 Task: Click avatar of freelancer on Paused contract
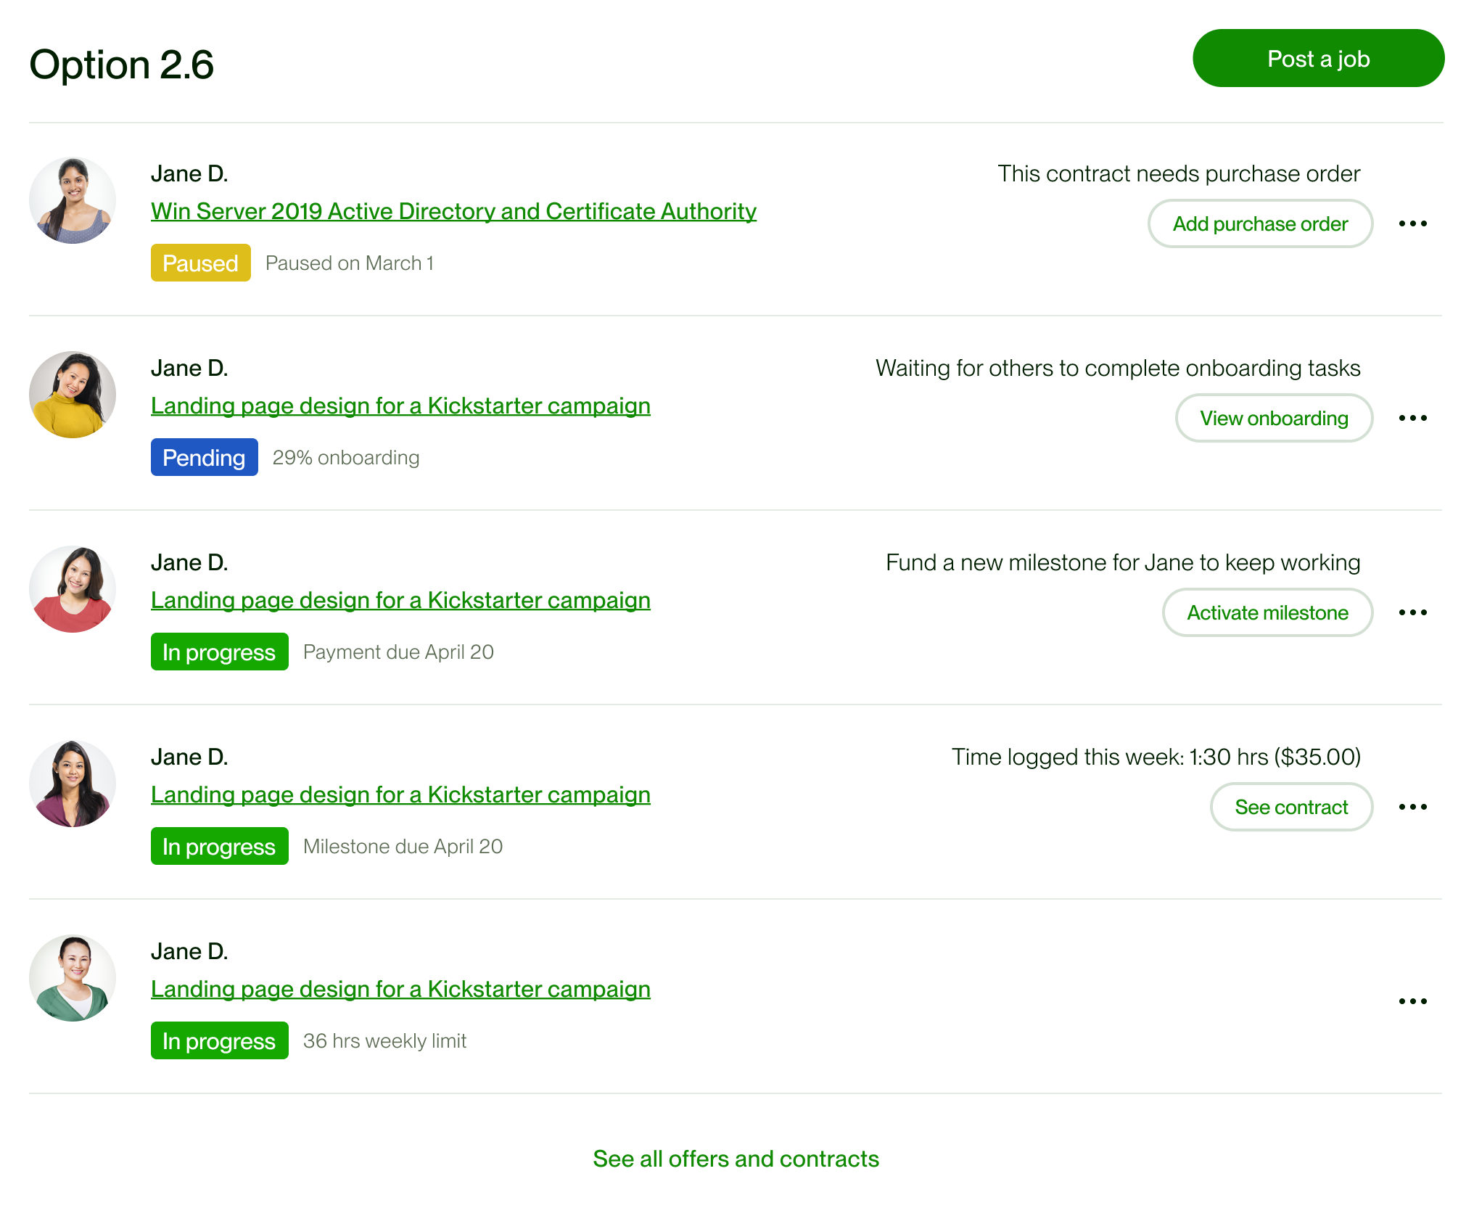coord(73,200)
